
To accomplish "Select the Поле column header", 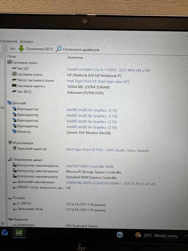I will pos(11,56).
